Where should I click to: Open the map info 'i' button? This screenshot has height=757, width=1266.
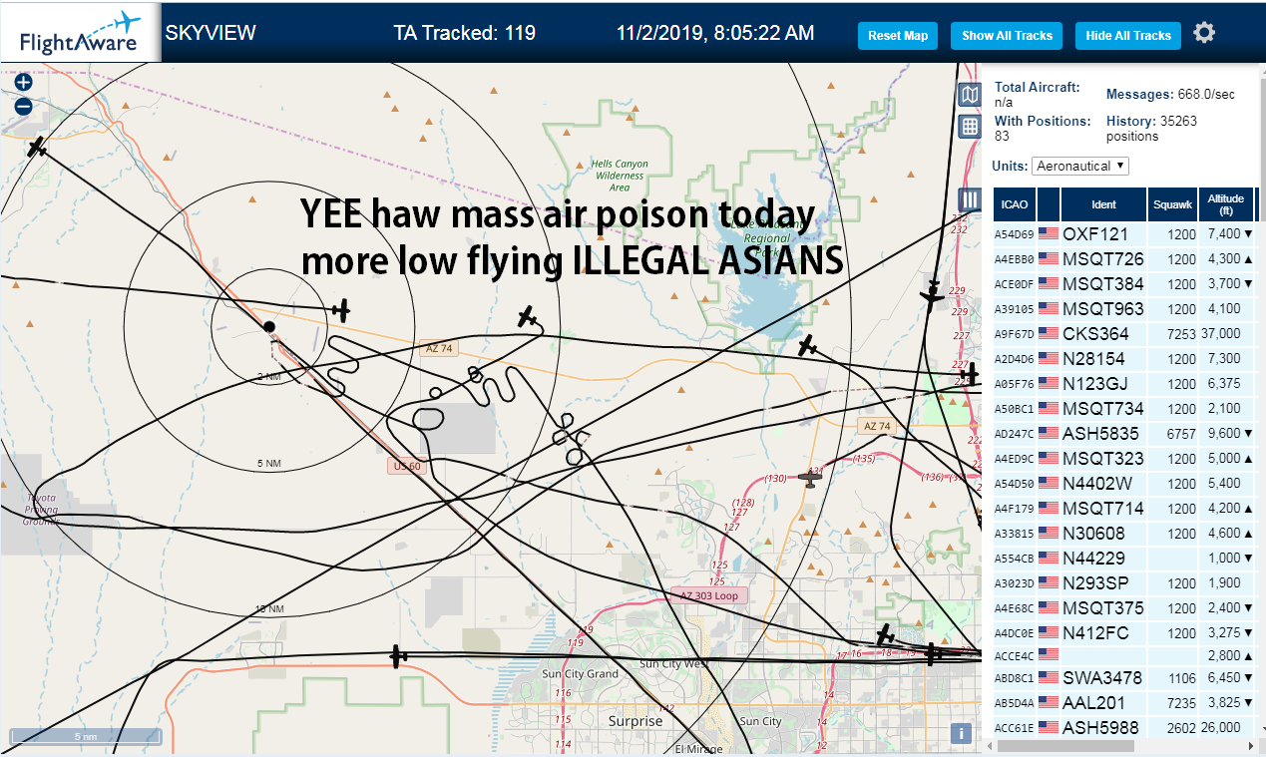pos(961,733)
